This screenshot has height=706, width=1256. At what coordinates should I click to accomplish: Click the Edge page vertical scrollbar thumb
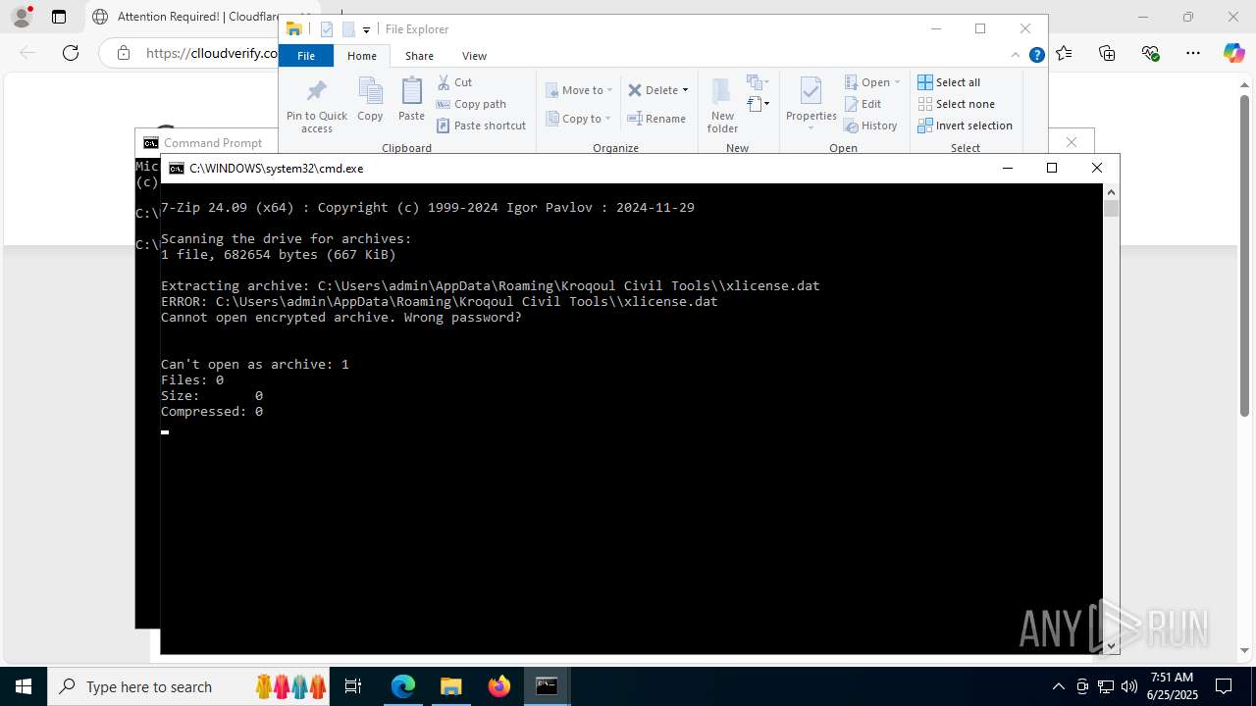pos(1244,255)
